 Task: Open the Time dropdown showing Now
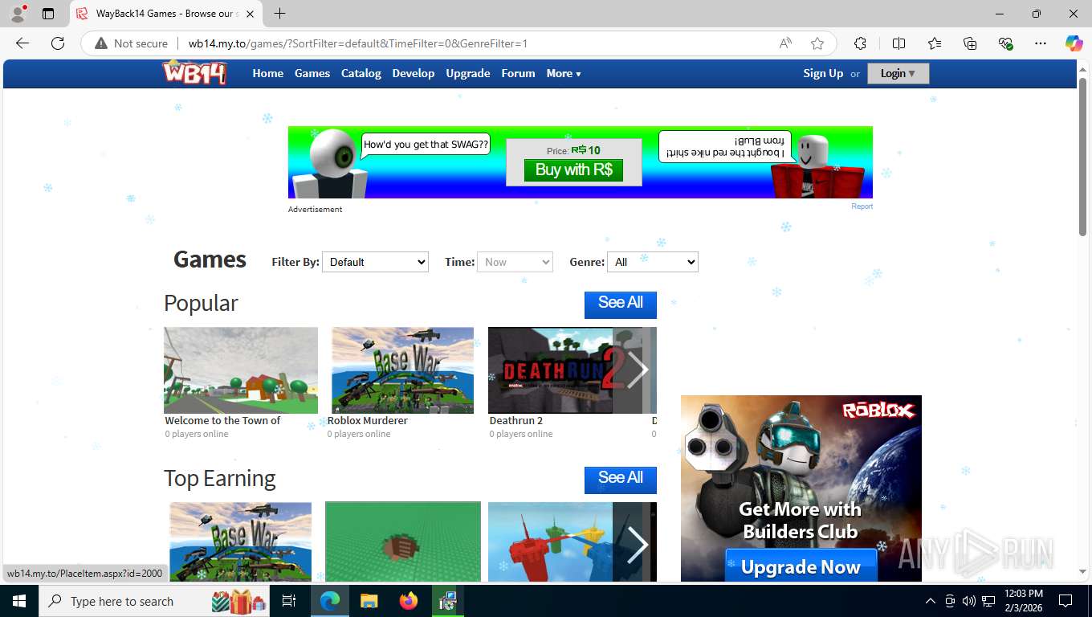(515, 262)
